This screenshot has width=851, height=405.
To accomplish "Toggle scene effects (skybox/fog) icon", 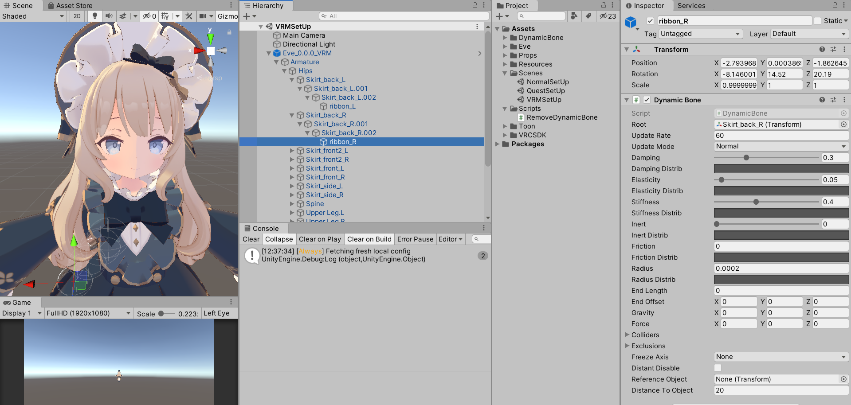I will pos(123,16).
